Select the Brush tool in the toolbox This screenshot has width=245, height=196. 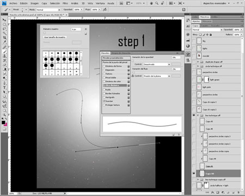4,52
